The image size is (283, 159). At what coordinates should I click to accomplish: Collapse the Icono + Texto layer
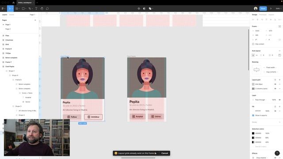point(20,93)
